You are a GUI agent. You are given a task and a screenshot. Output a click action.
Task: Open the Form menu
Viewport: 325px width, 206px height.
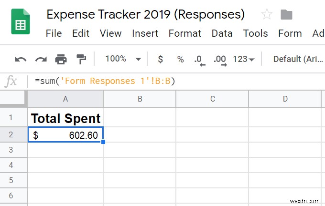click(x=290, y=33)
